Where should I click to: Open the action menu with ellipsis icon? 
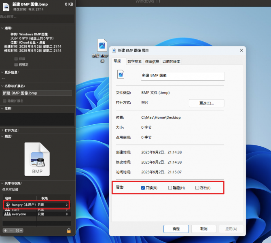19,230
